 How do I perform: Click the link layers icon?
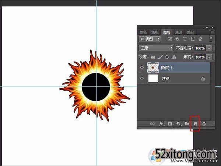[x=152, y=124]
